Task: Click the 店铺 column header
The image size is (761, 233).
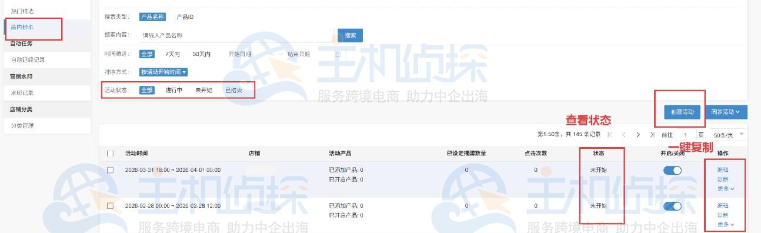Action: 255,153
